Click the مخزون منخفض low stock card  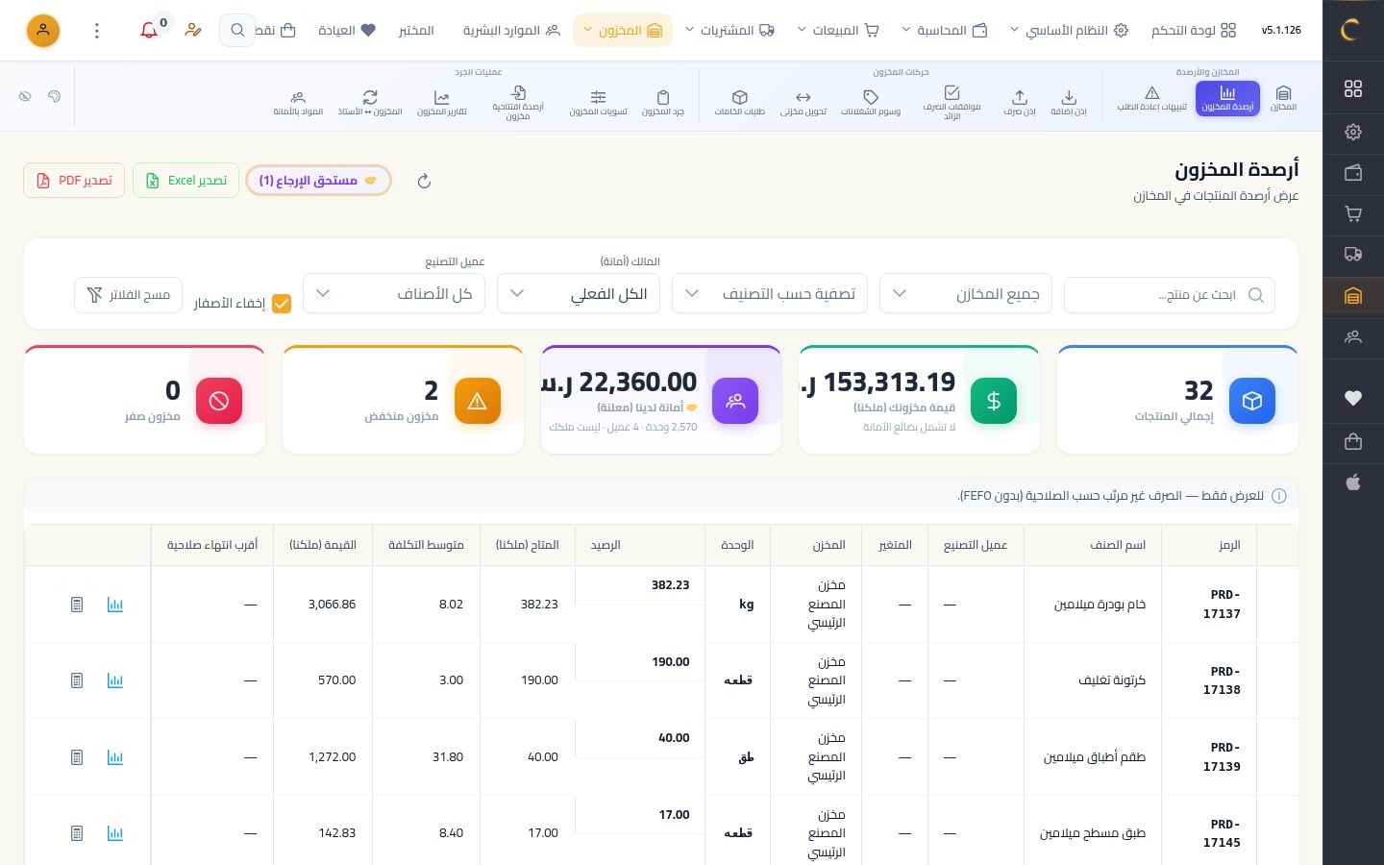(x=403, y=400)
